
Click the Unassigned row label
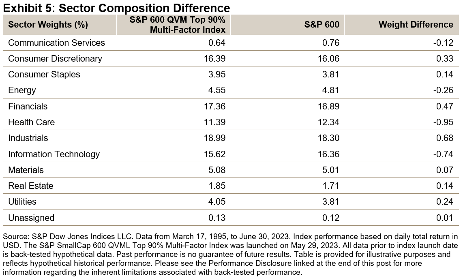pos(31,218)
